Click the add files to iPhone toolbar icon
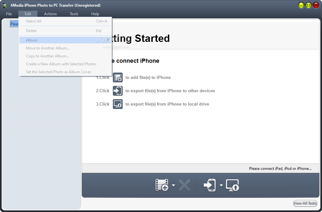Screen dimensions: 322x212 pos(162,185)
